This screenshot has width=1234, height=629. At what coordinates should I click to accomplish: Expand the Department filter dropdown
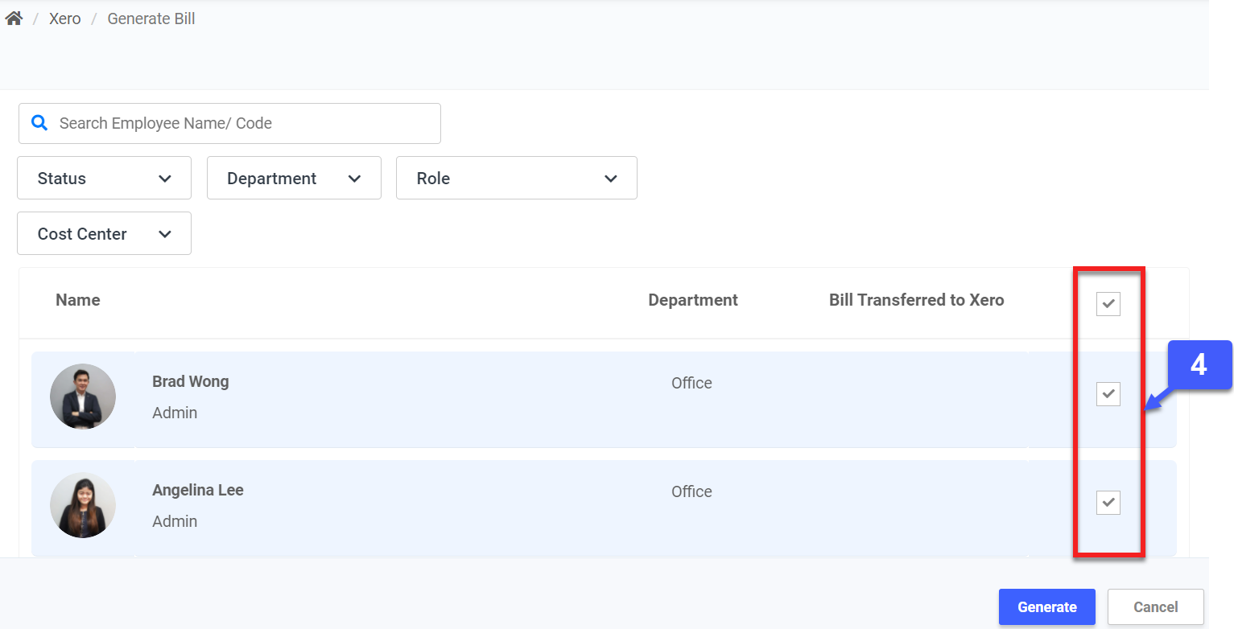[x=294, y=179]
